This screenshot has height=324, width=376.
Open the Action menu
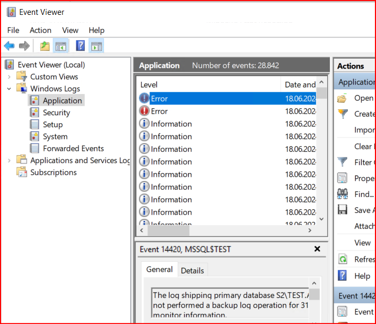coord(40,30)
